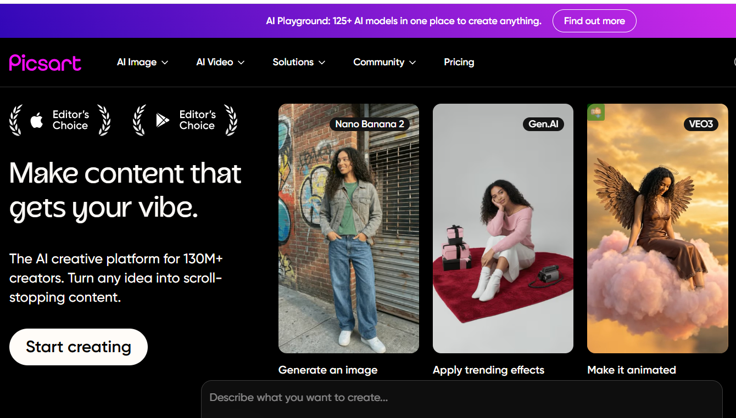This screenshot has height=418, width=736.
Task: Click the partially visible icon at navbar right edge
Action: (x=733, y=63)
